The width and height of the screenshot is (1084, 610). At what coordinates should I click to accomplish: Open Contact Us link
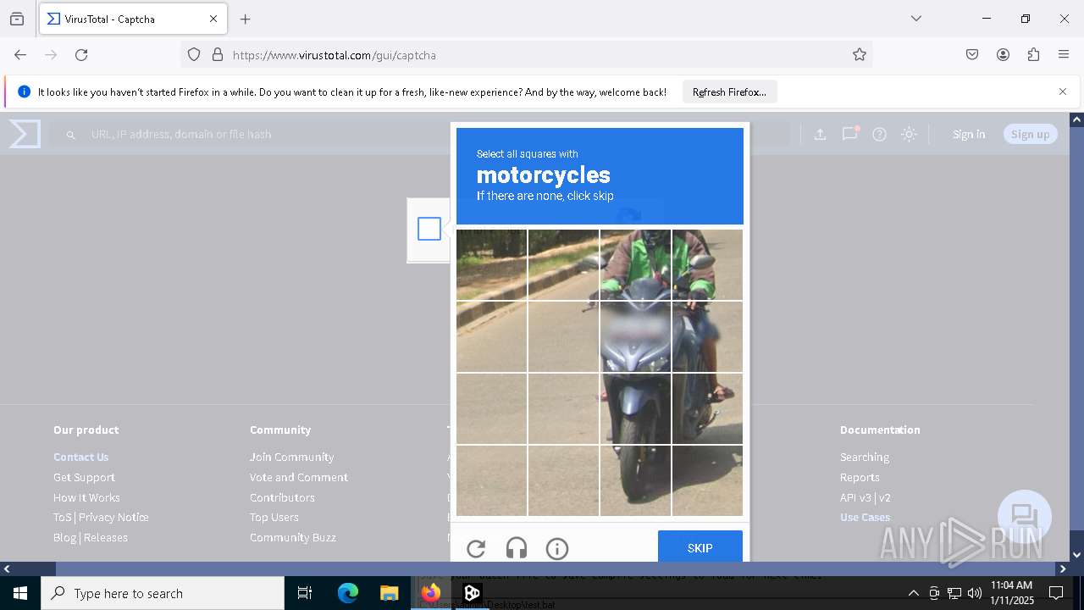click(x=81, y=457)
